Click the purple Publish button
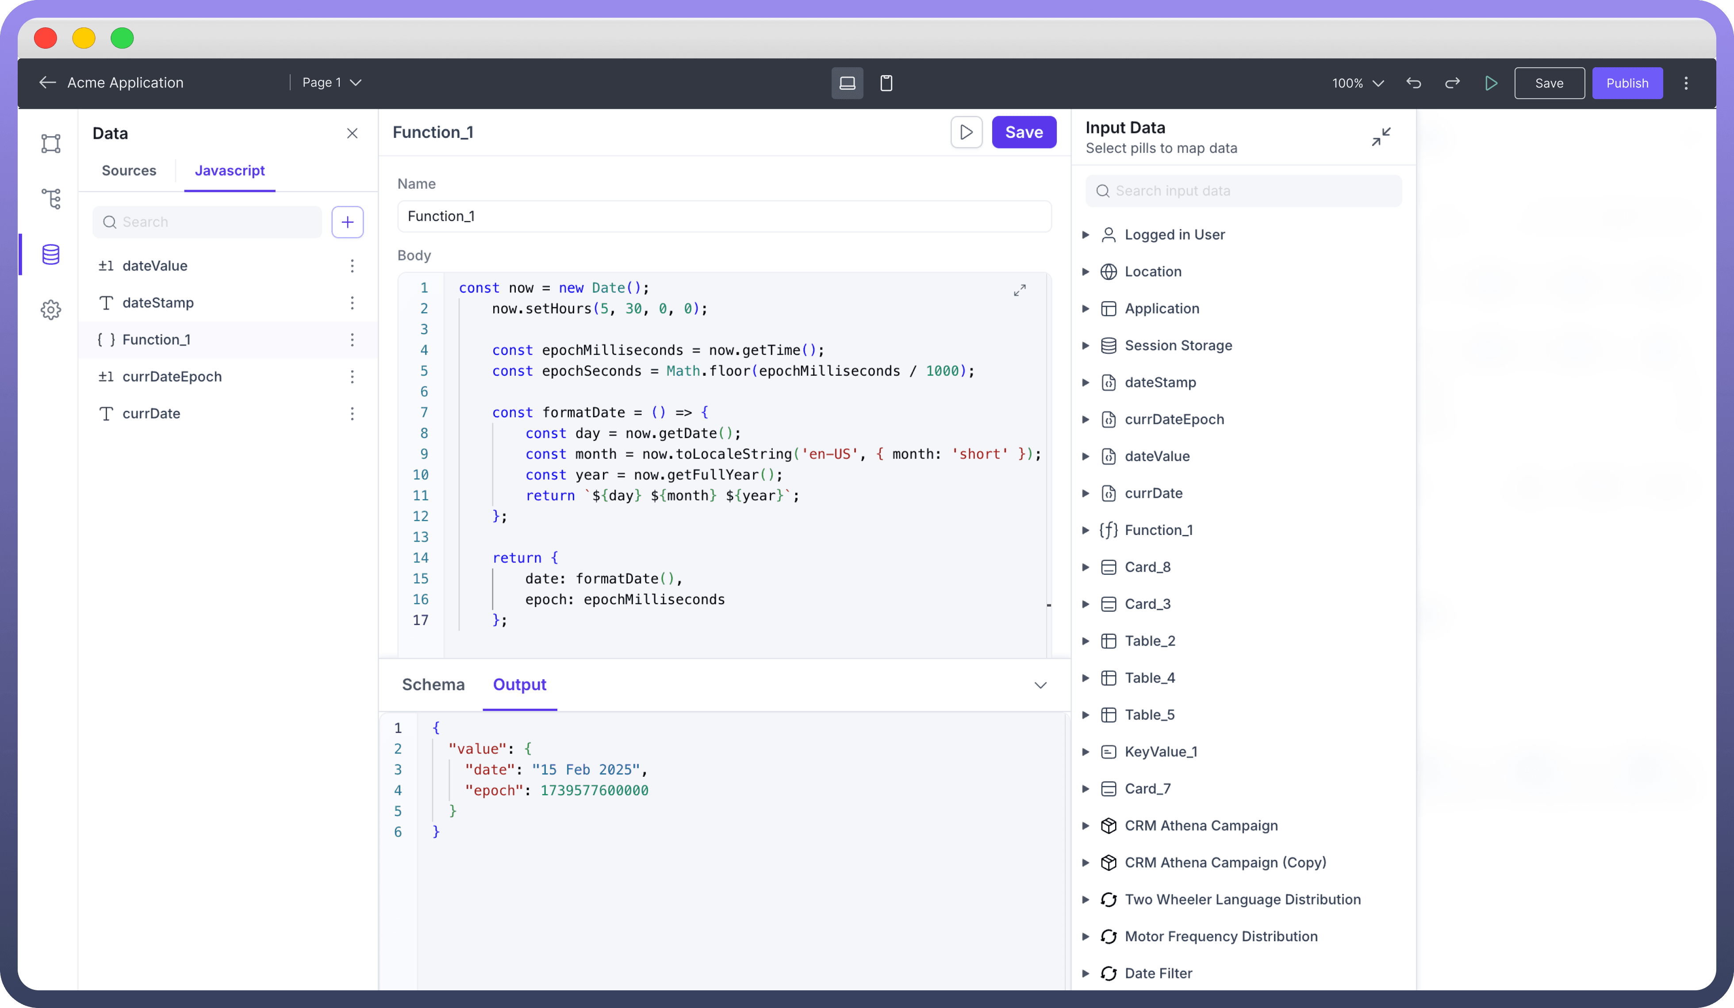Viewport: 1734px width, 1008px height. click(x=1627, y=83)
